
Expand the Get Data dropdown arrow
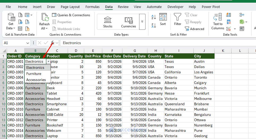(14, 28)
